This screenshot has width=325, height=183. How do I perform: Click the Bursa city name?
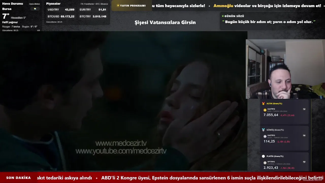point(7,9)
